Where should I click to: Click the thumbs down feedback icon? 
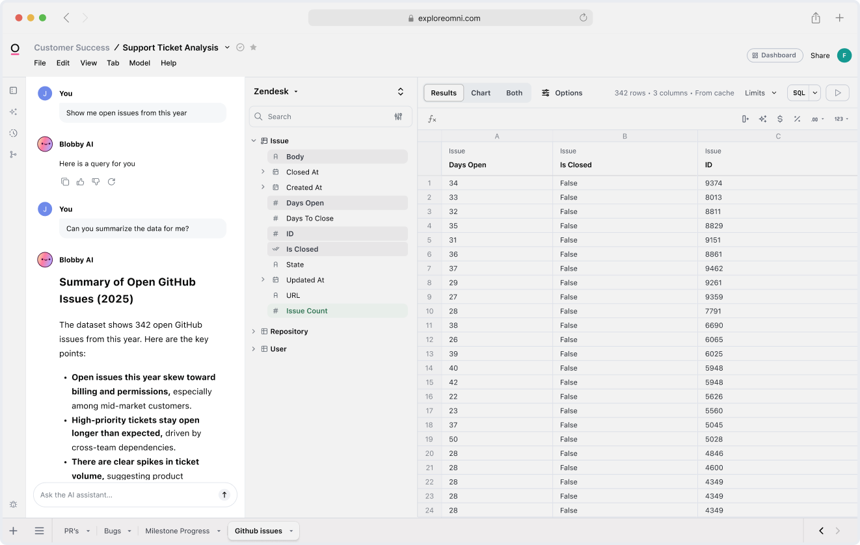pos(96,182)
